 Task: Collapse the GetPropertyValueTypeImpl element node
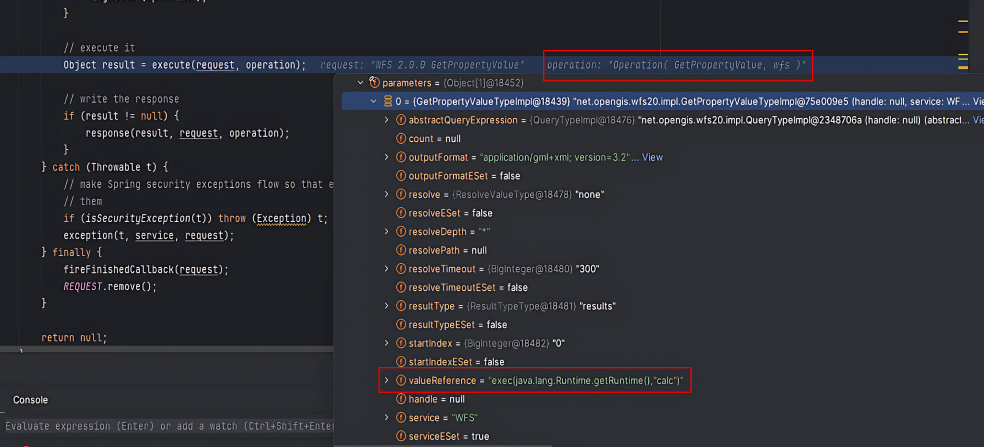(x=374, y=101)
